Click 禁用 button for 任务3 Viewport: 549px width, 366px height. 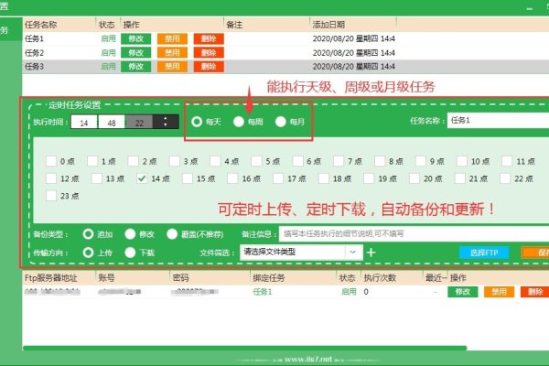(x=172, y=67)
